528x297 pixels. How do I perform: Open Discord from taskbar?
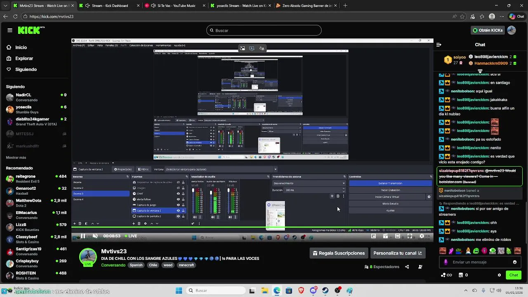313,290
